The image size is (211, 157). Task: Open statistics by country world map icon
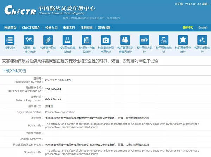29,40
